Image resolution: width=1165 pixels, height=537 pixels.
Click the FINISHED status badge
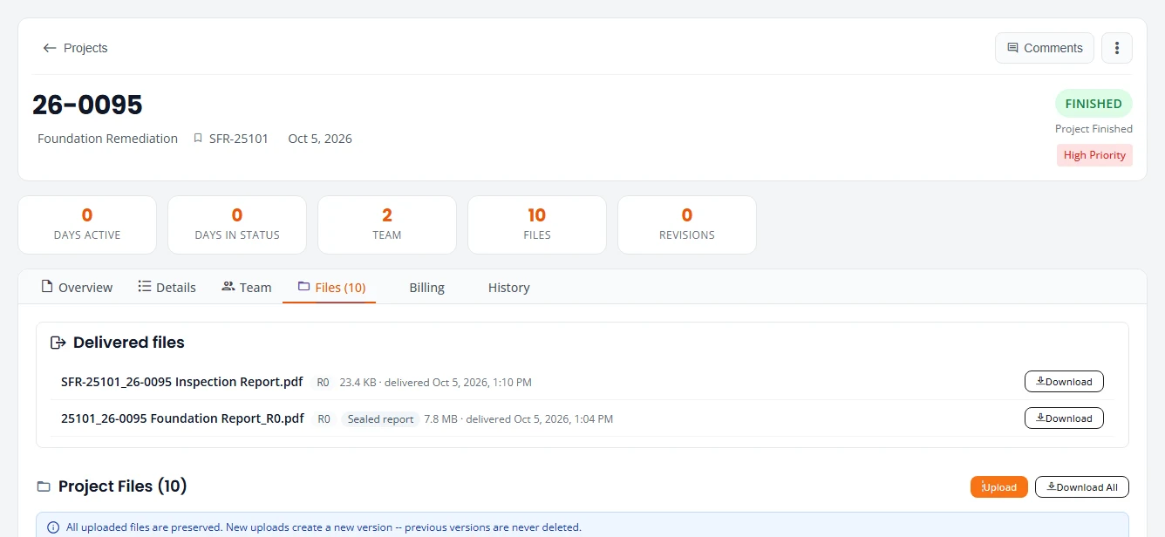click(1093, 104)
